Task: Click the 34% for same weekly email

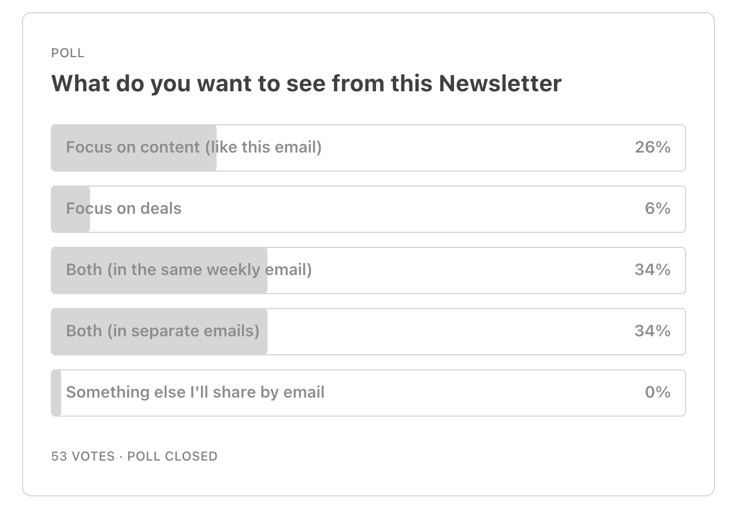Action: 653,270
